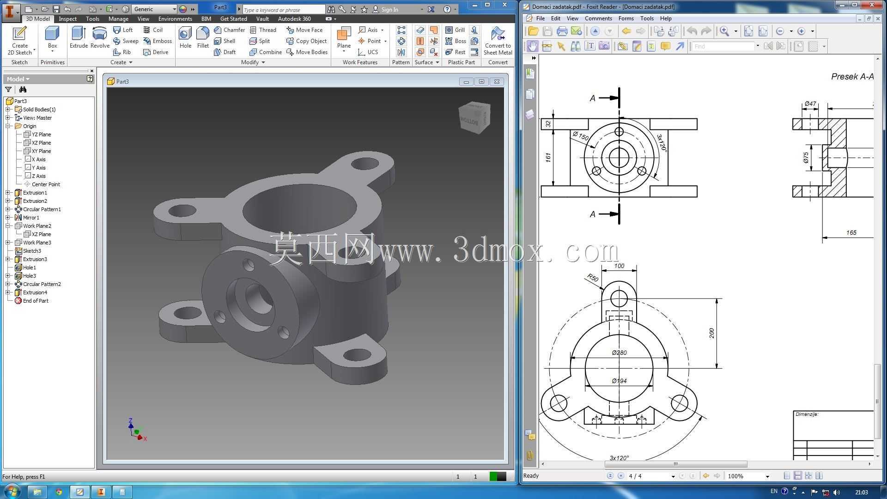Open the page number dropdown showing 4 / 4
Screen dimensions: 887x499
[x=673, y=476]
